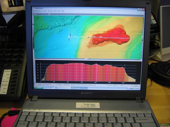Select the Name column header

[x=41, y=14]
